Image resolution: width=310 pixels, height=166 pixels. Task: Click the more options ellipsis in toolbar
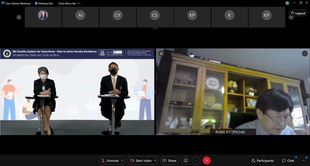196,160
